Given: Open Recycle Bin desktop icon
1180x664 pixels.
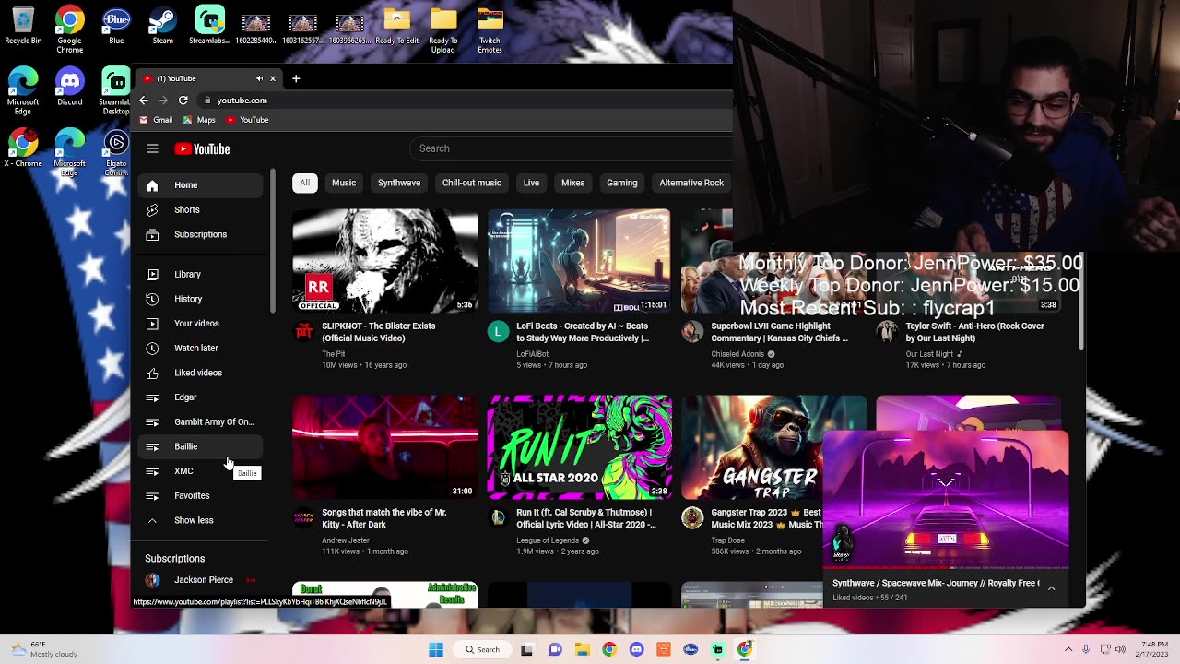Looking at the screenshot, I should coord(23,27).
